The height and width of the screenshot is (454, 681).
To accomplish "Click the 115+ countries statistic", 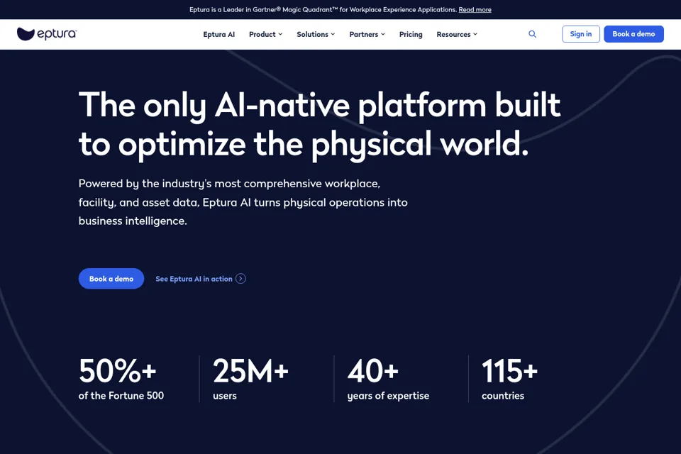I will pyautogui.click(x=509, y=378).
